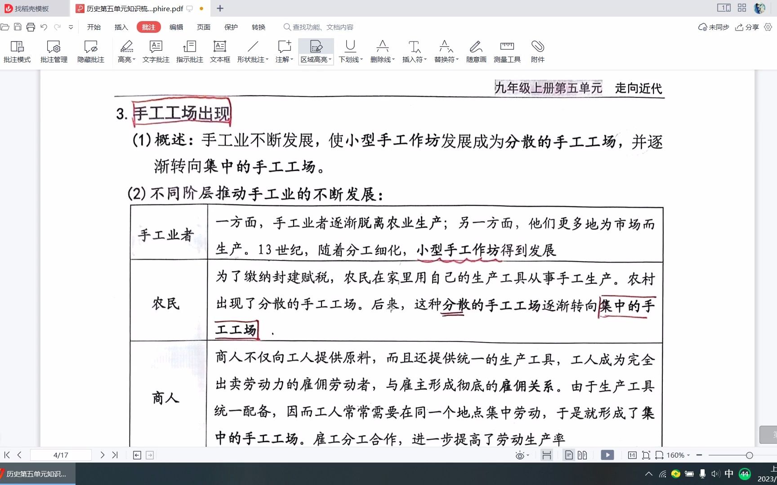
Task: Click the redo arrow icon
Action: click(57, 27)
